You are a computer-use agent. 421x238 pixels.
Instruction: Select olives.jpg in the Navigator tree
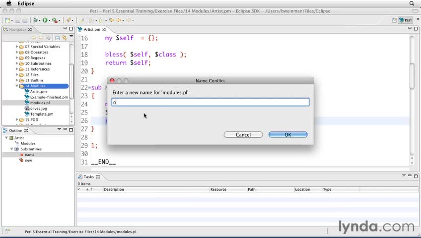[x=38, y=108]
